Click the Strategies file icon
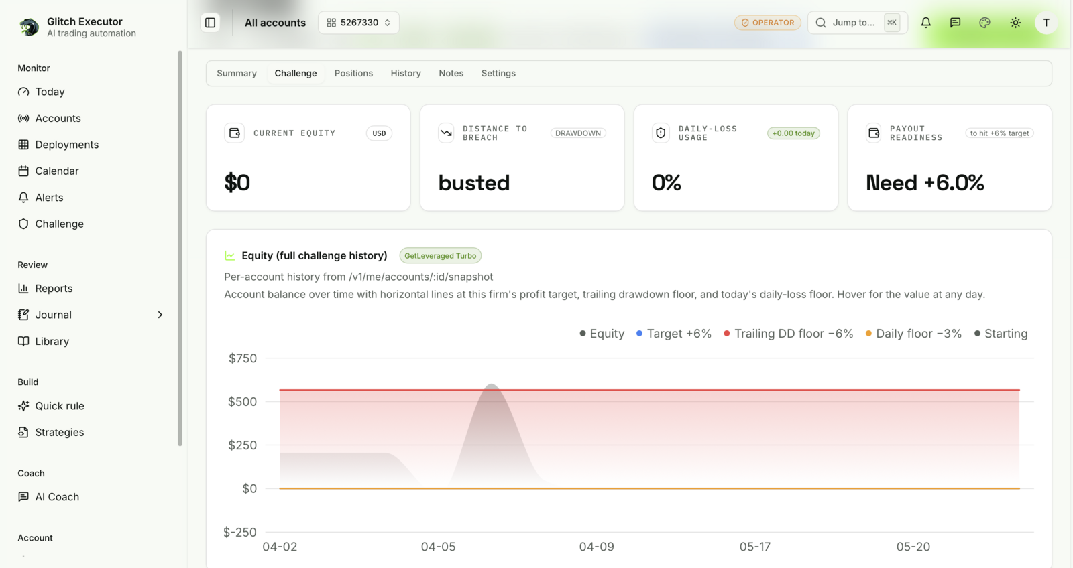The height and width of the screenshot is (568, 1073). point(23,433)
